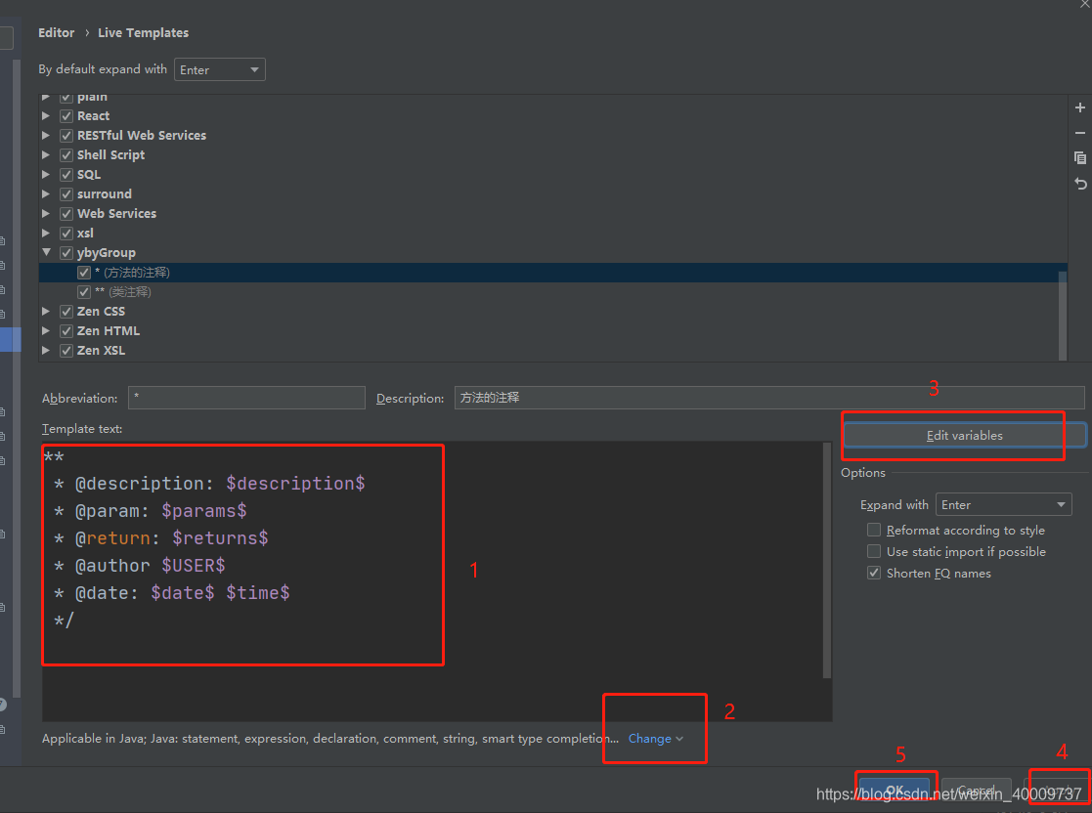This screenshot has height=813, width=1092.
Task: Toggle the Zen CSS group checkbox
Action: point(66,311)
